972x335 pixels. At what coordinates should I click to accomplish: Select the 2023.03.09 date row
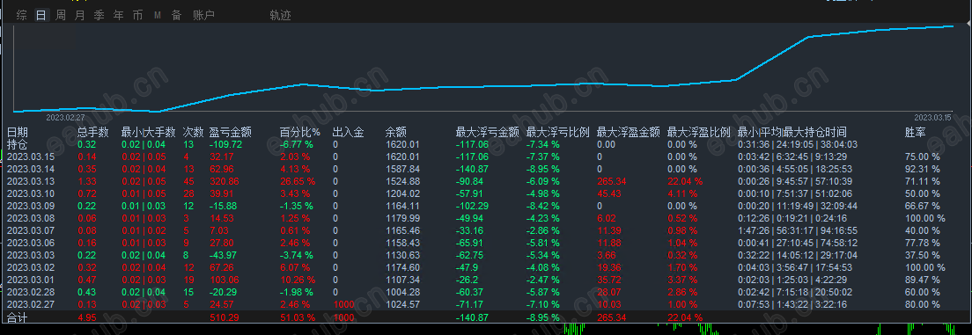click(31, 207)
